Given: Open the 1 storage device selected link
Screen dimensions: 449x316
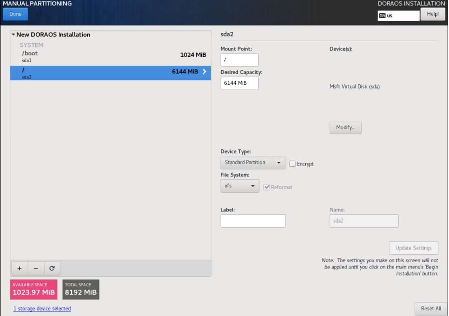Looking at the screenshot, I should 42,309.
